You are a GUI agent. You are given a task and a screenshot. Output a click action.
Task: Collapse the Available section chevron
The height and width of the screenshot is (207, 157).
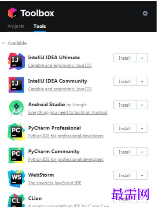point(3,43)
